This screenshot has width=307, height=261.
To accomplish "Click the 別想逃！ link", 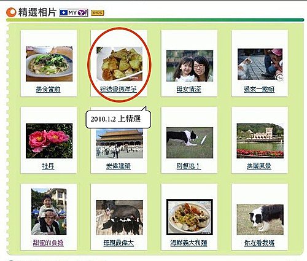I will (188, 166).
